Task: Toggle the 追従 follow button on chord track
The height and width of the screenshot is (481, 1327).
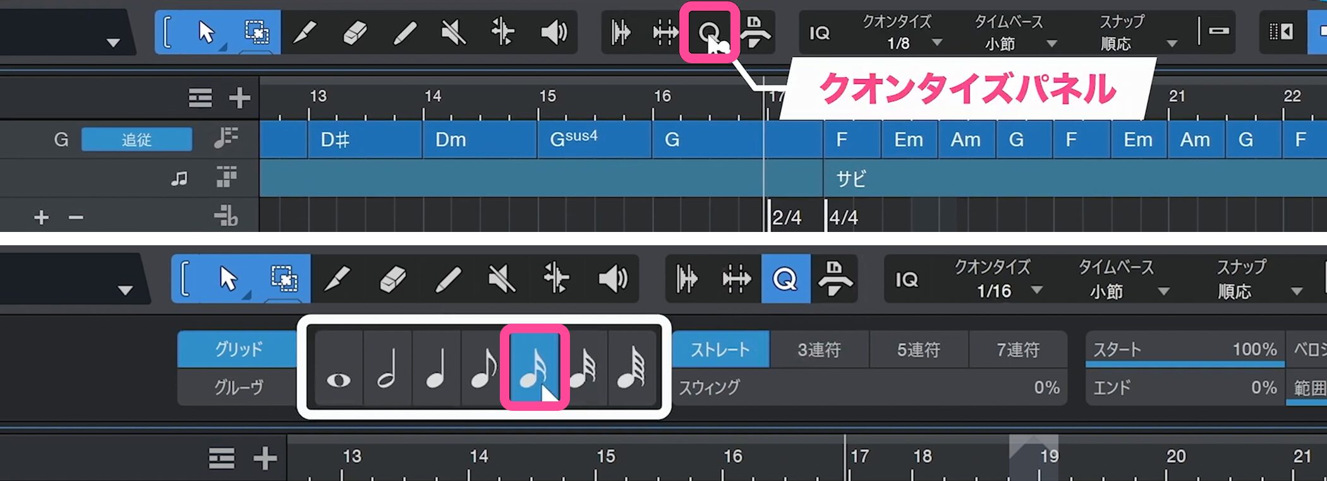Action: tap(136, 139)
